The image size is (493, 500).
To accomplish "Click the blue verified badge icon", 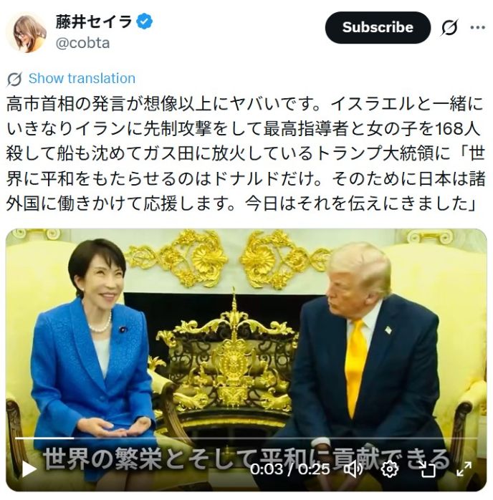I will point(145,21).
